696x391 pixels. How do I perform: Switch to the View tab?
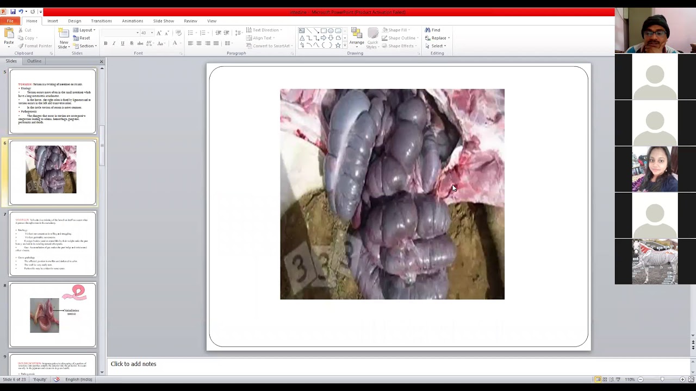(x=212, y=21)
